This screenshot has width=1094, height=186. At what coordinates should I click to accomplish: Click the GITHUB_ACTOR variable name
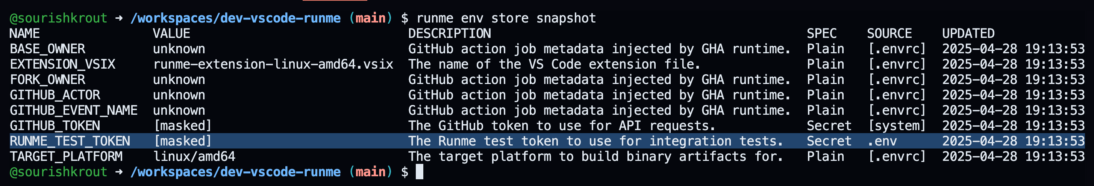[55, 95]
